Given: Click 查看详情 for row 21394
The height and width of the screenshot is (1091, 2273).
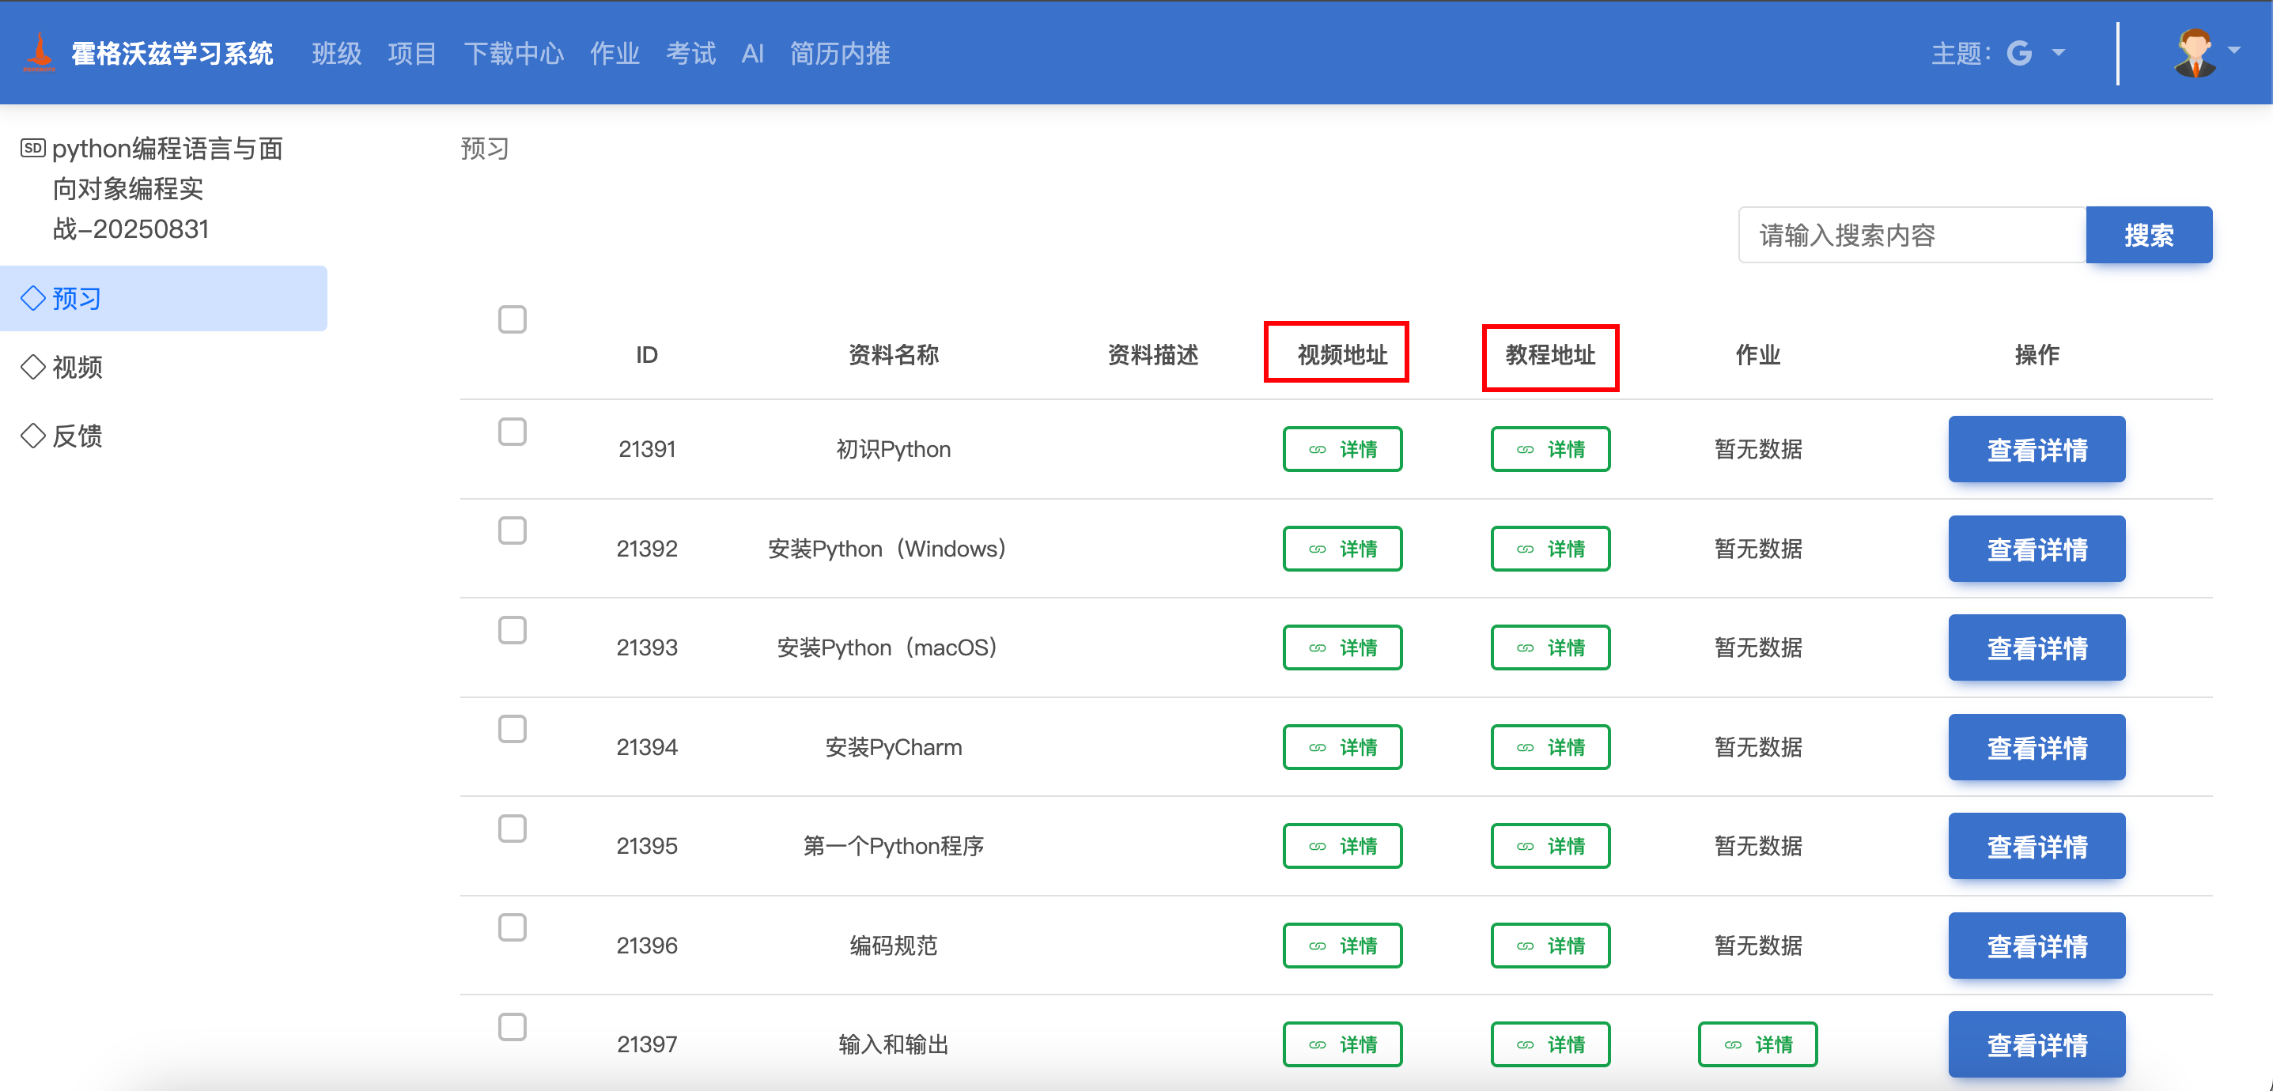Looking at the screenshot, I should [2037, 747].
